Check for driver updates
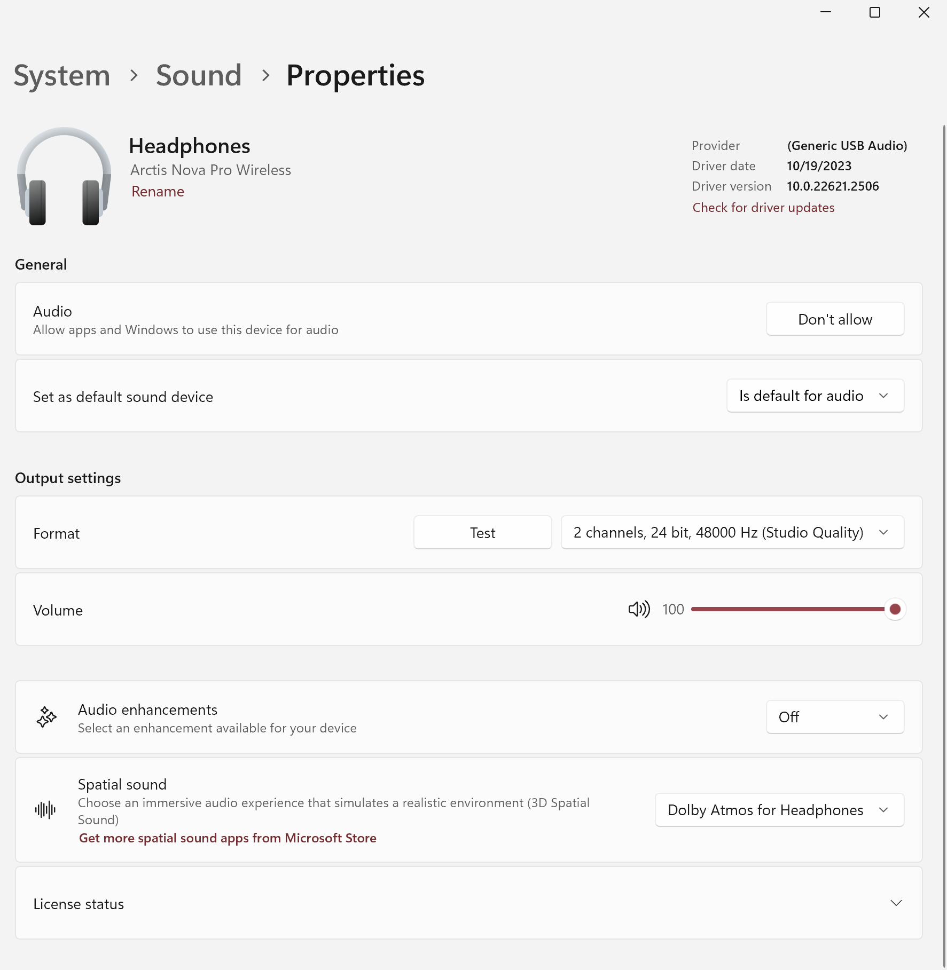This screenshot has width=947, height=970. (763, 207)
